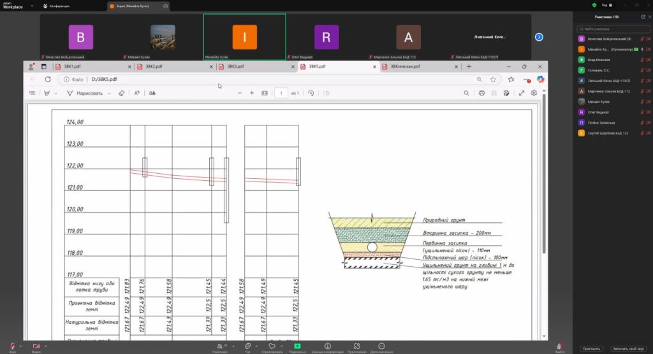Click the fit to width icon
This screenshot has height=354, width=653.
(x=265, y=93)
